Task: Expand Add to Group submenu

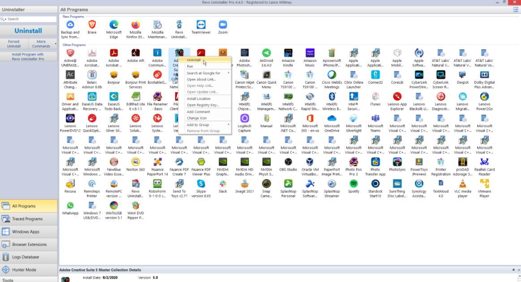Action: click(205, 125)
